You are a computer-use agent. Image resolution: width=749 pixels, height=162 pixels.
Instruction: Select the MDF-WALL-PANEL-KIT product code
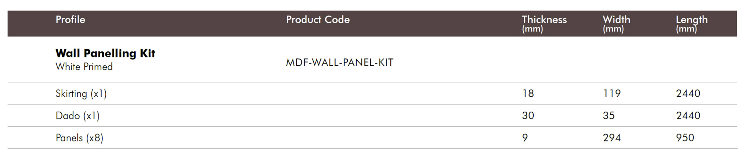[339, 63]
